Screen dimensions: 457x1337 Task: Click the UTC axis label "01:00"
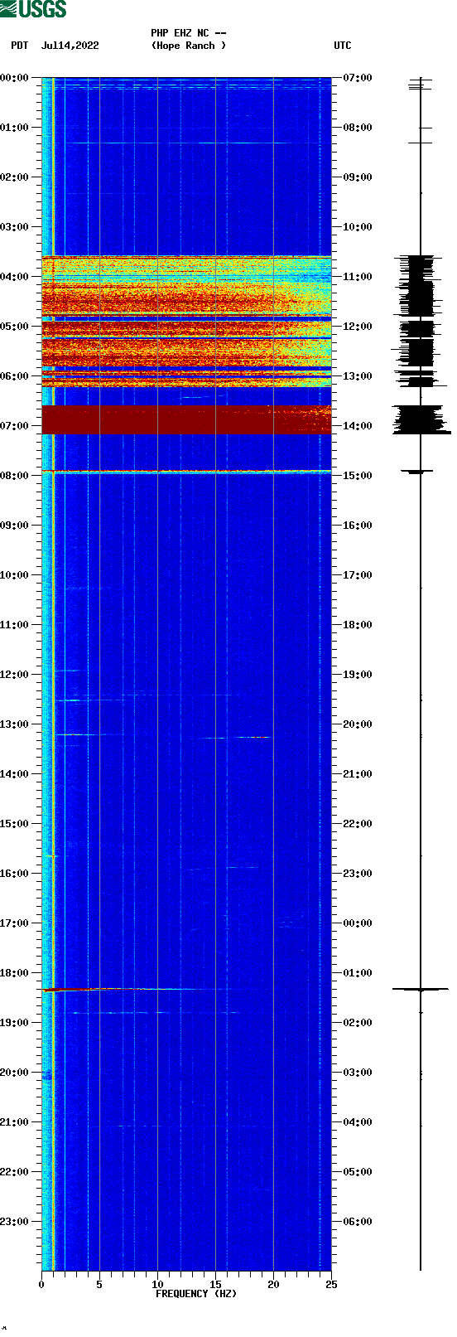click(358, 973)
